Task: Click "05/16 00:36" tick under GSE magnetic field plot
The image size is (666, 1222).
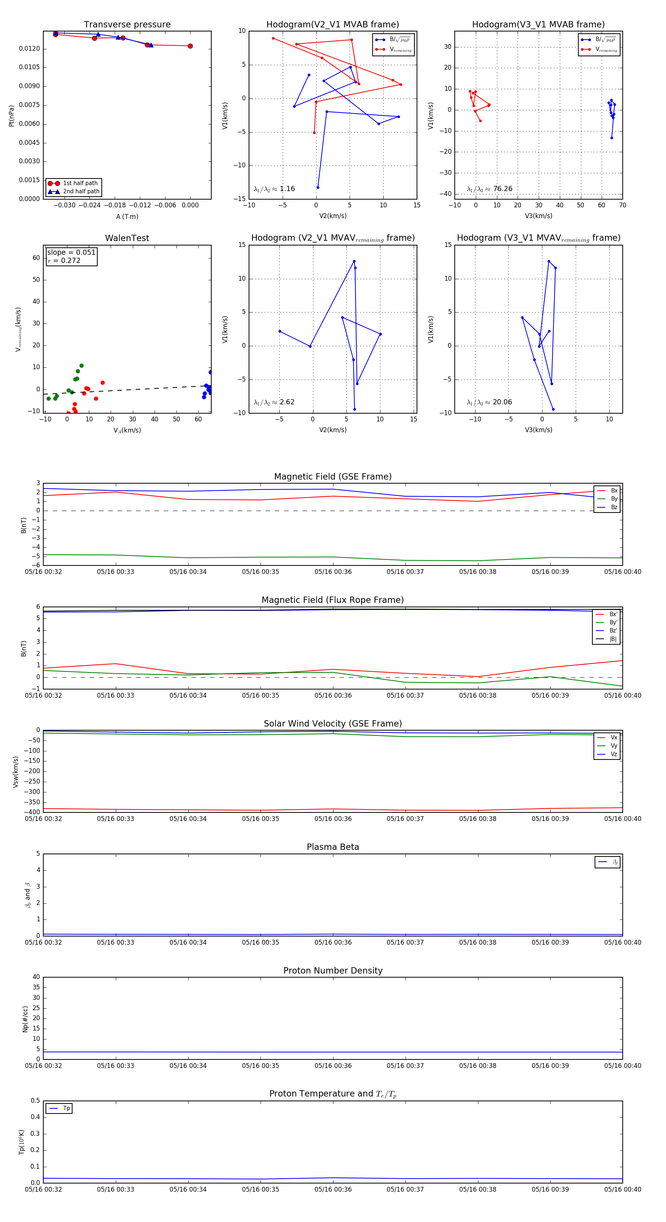Action: pyautogui.click(x=333, y=572)
